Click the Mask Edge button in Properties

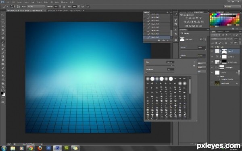pyautogui.click(x=202, y=63)
